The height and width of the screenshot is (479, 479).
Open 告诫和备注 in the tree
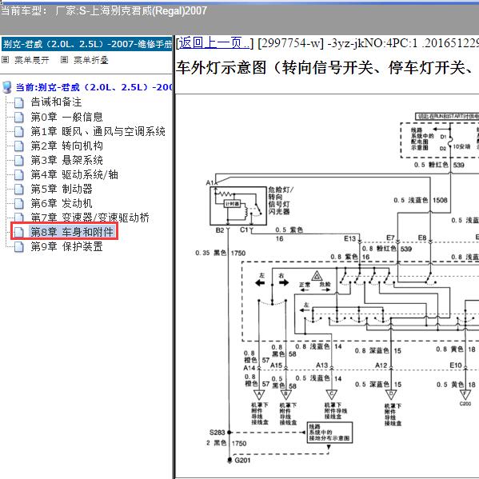[x=56, y=102]
